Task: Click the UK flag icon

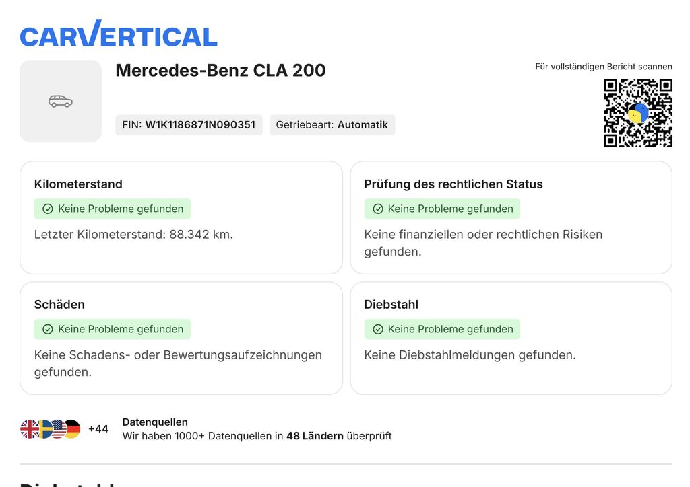Action: pyautogui.click(x=30, y=428)
